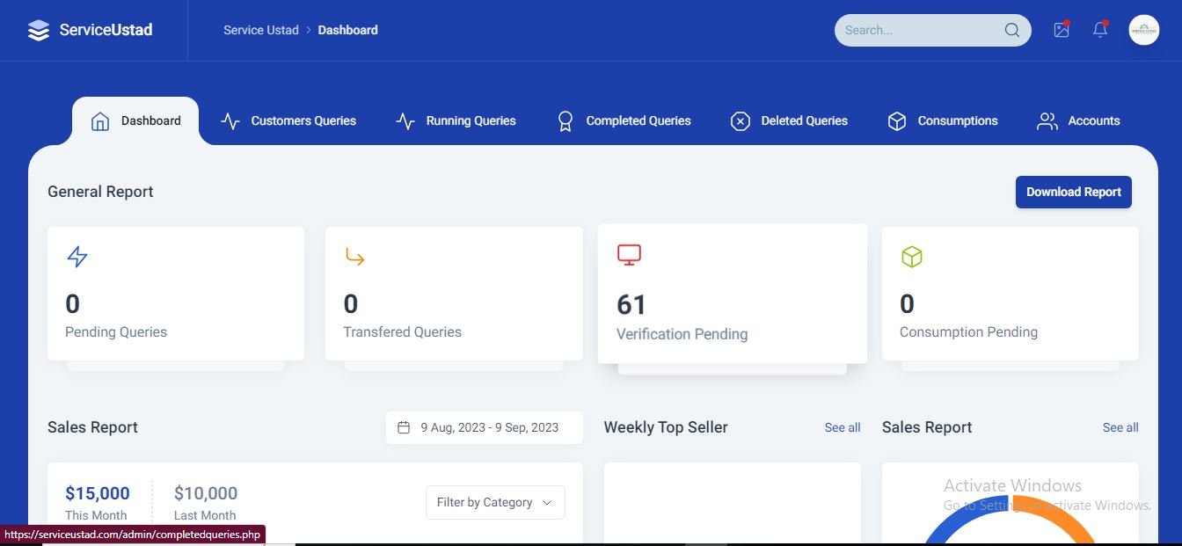Image resolution: width=1182 pixels, height=546 pixels.
Task: Click the red monitor Verification Pending icon
Action: [629, 255]
